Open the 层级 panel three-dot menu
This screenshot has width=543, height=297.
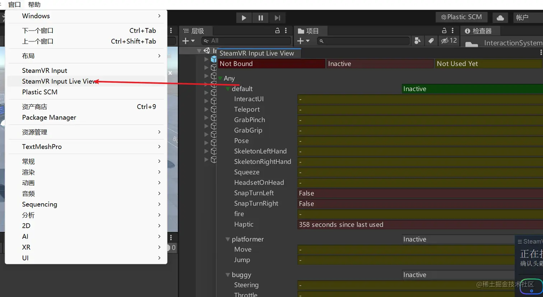[286, 31]
